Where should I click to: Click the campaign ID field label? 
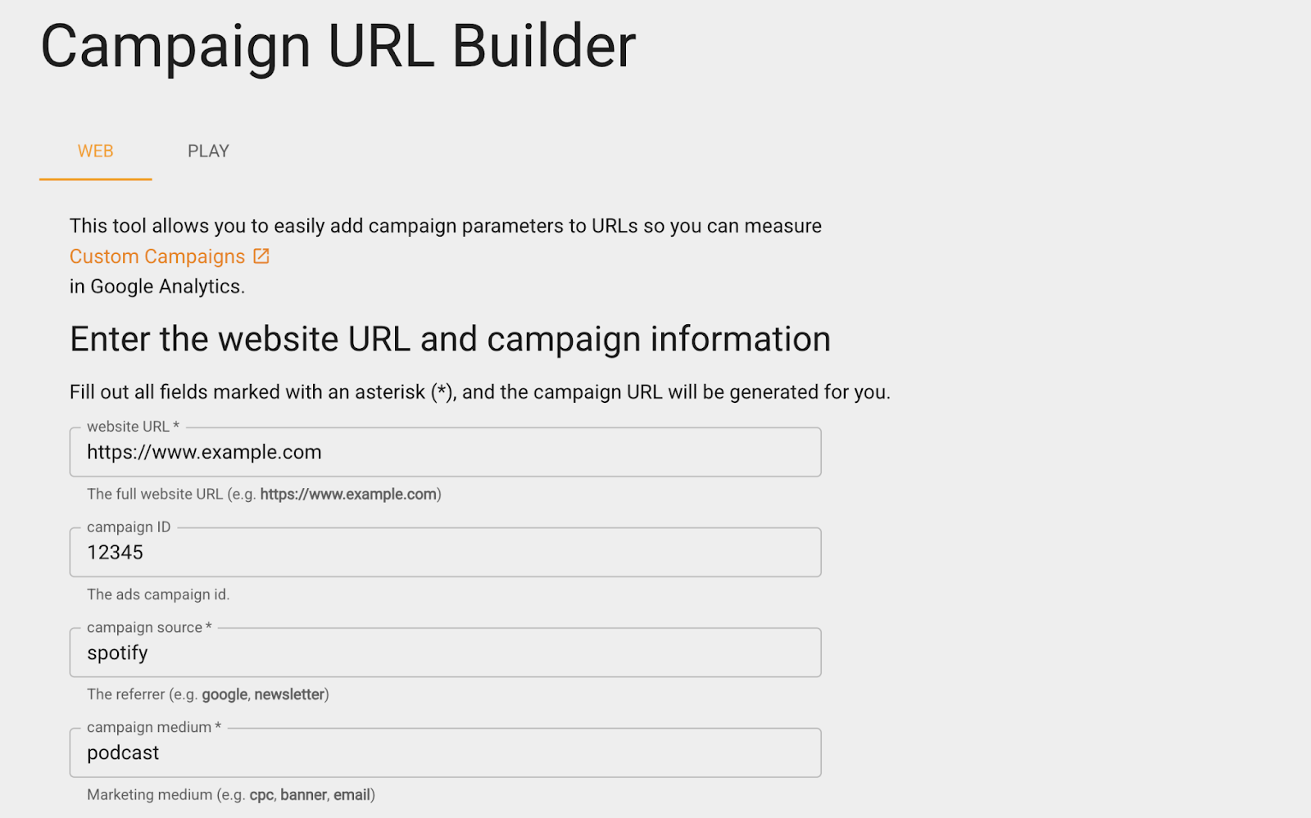click(126, 527)
